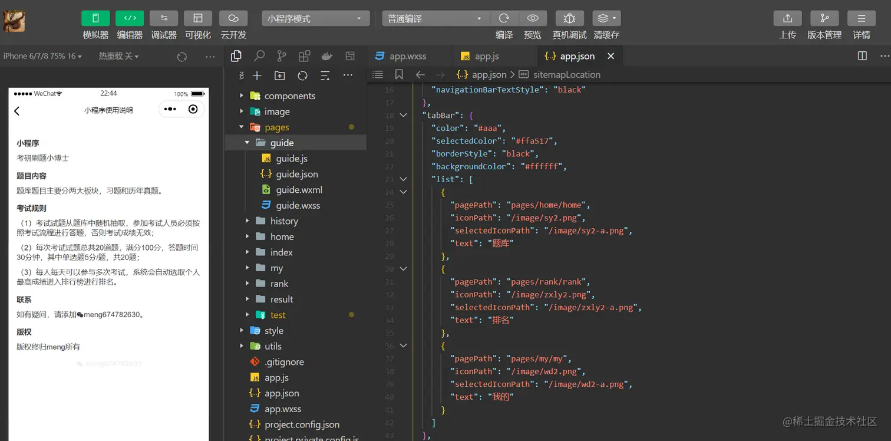Click new folder icon
Screen dimensions: 891x441
[280, 75]
